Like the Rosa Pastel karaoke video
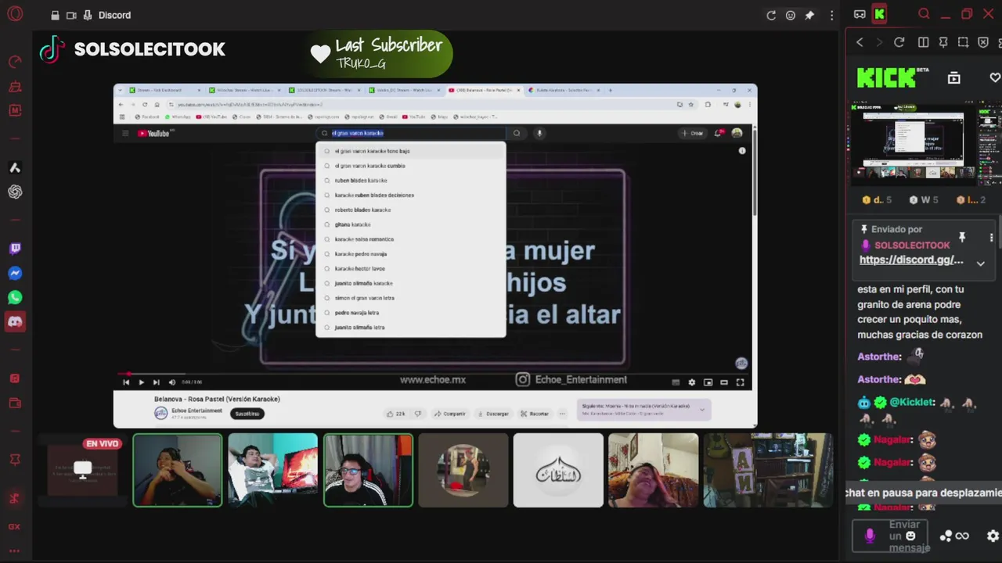1002x563 pixels. click(x=395, y=414)
